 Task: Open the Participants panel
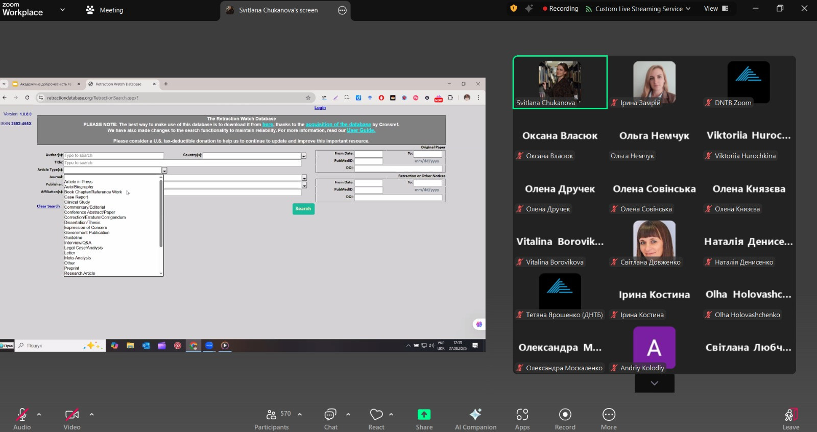pos(272,418)
